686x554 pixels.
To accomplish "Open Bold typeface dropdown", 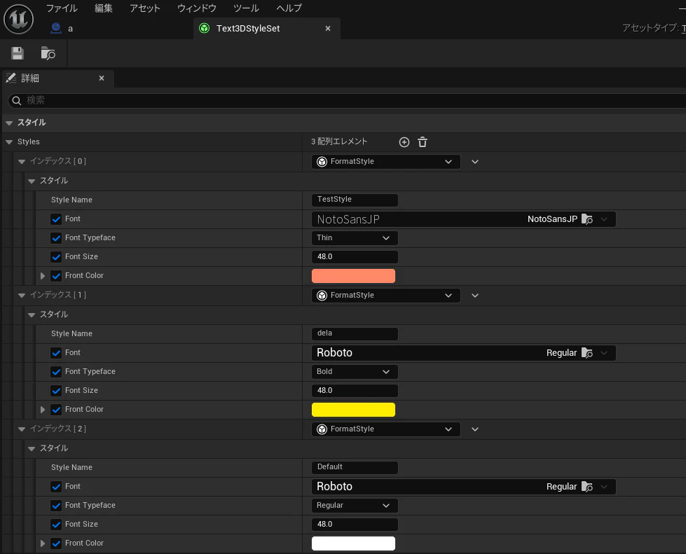I will 355,372.
